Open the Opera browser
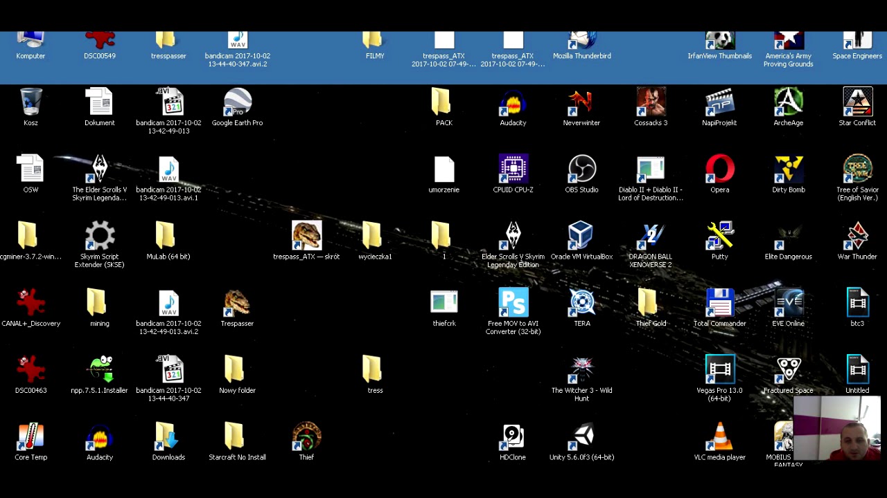Screen dimensions: 887x498 pyautogui.click(x=719, y=174)
